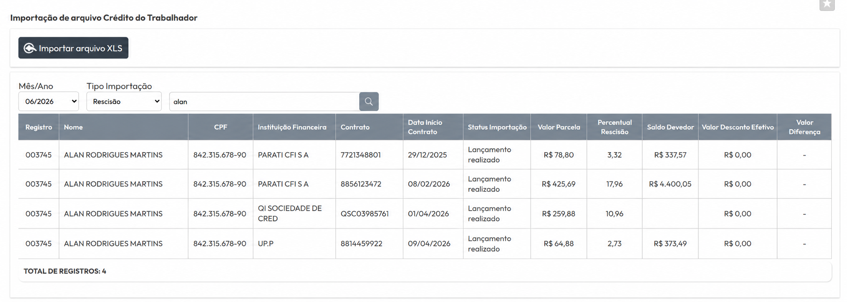Click Importar arquivo XLS button
The image size is (847, 302).
point(73,48)
